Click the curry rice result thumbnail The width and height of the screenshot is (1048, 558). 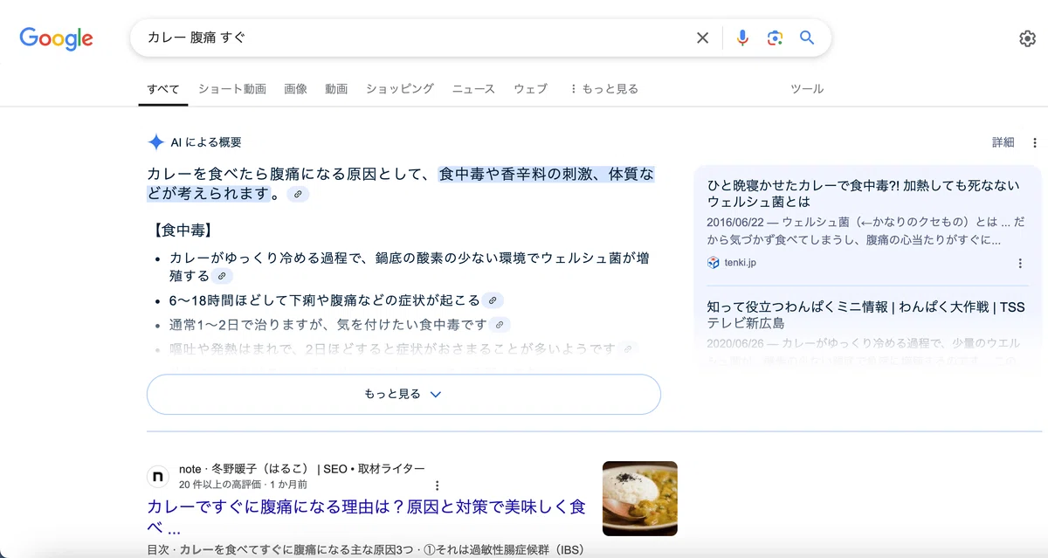point(640,499)
